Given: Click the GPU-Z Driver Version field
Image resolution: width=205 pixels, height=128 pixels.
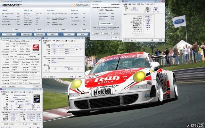Looking at the screenshot, I should click(x=25, y=73).
